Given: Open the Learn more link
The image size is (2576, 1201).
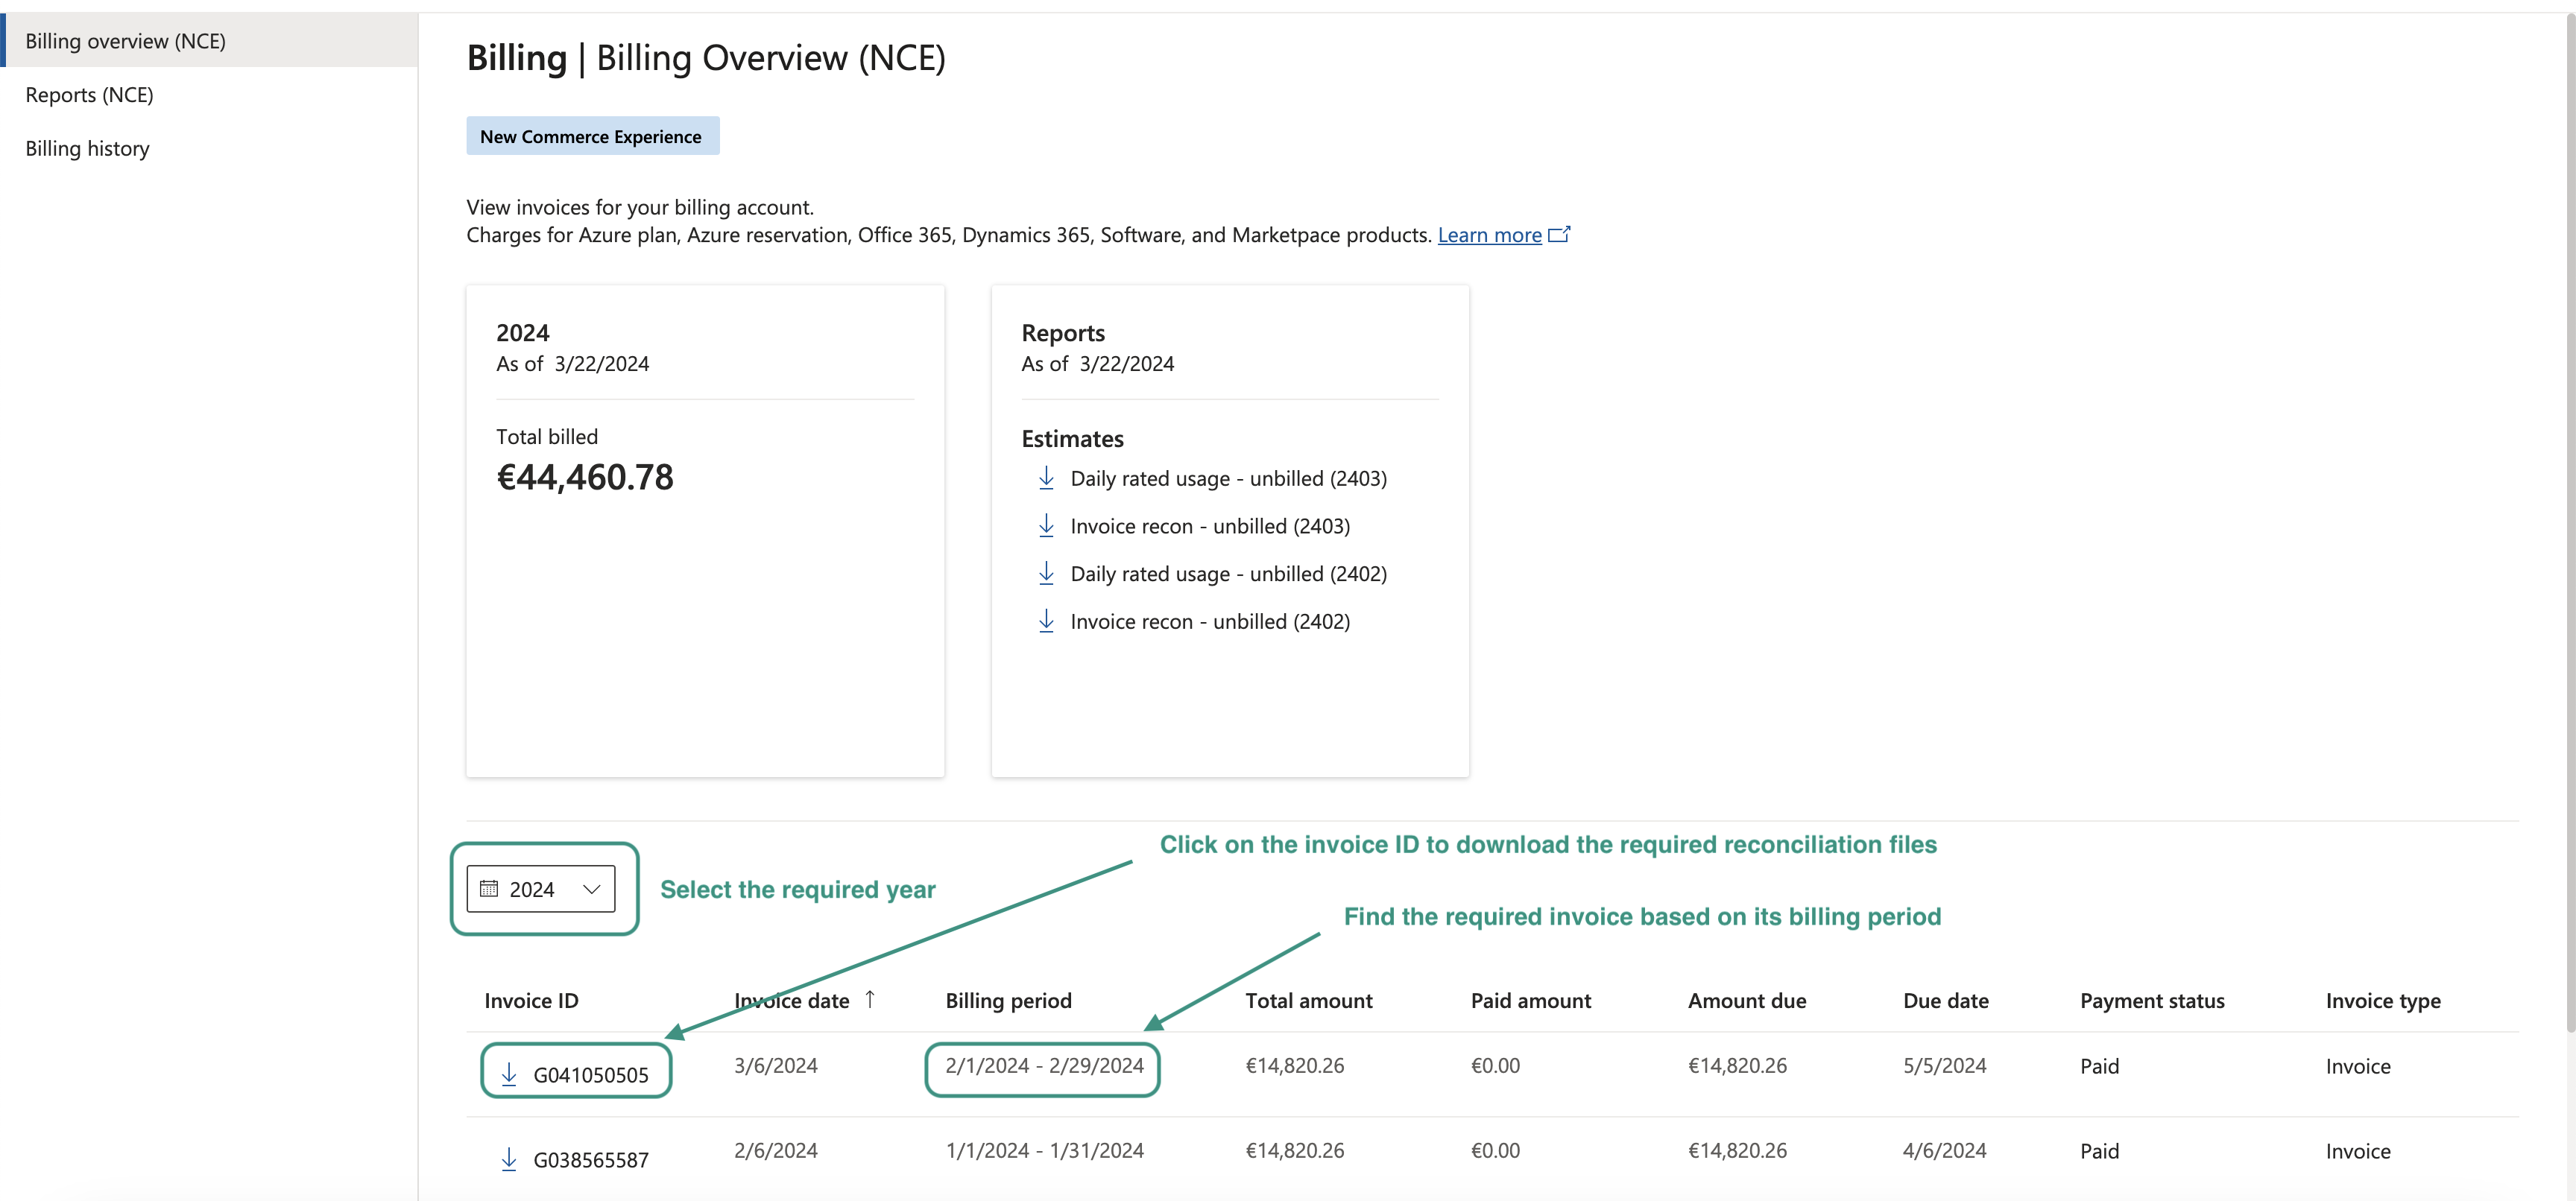Looking at the screenshot, I should pos(1489,234).
